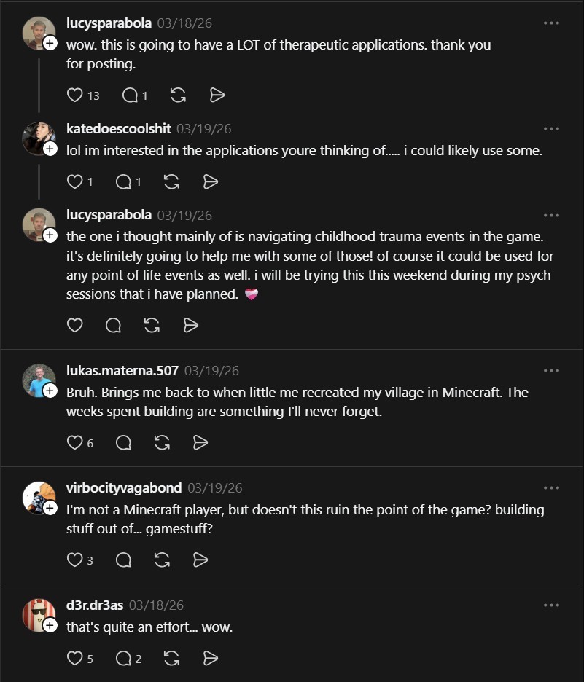This screenshot has width=584, height=682.
Task: Repost katedoescoolshit's reply
Action: tap(172, 181)
